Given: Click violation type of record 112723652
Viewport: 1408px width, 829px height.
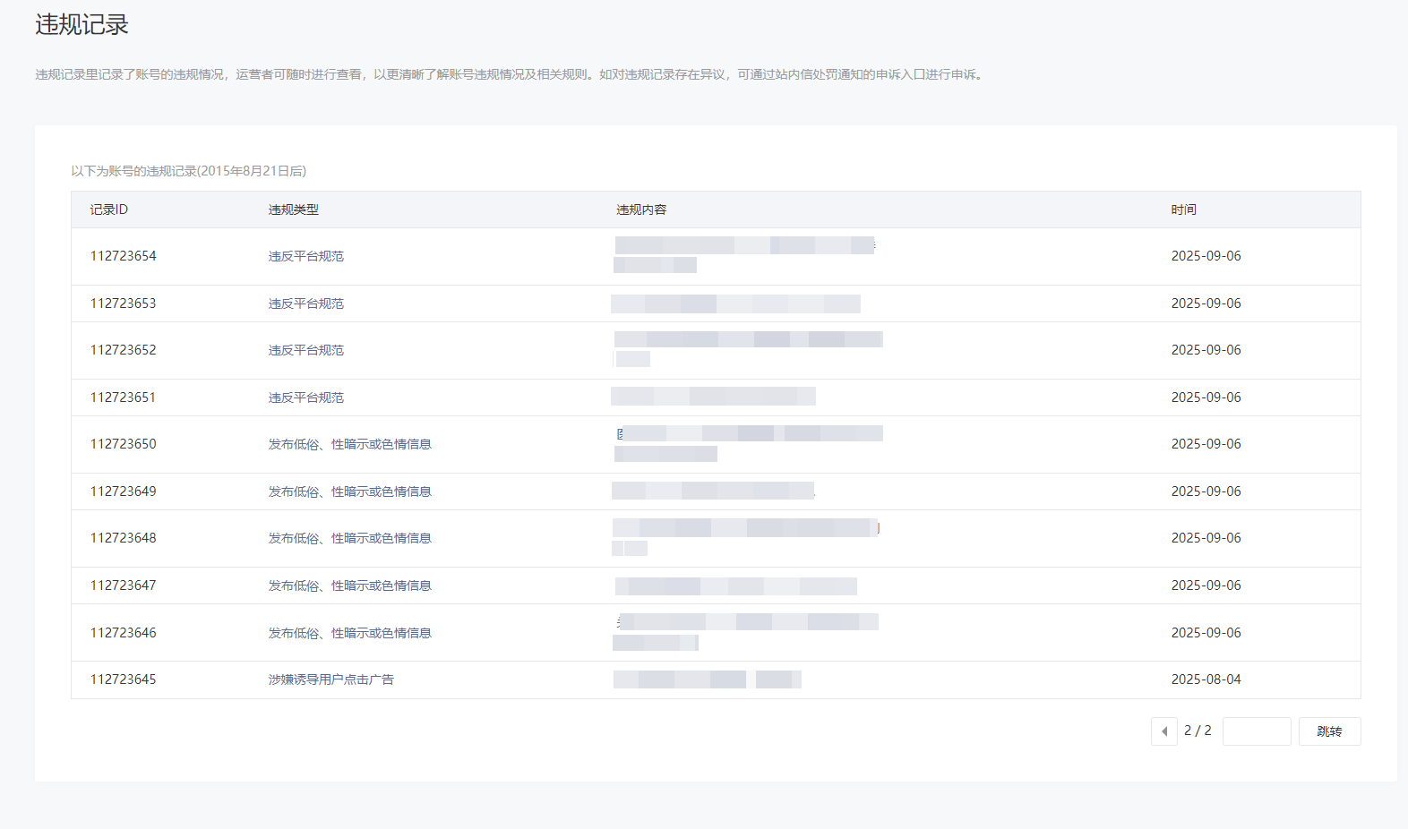Looking at the screenshot, I should coord(305,350).
